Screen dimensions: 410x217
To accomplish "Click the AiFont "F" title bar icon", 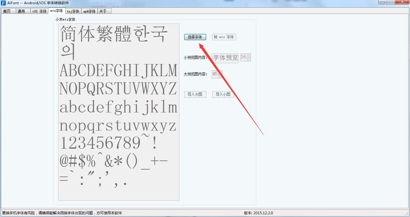I will 3,3.
